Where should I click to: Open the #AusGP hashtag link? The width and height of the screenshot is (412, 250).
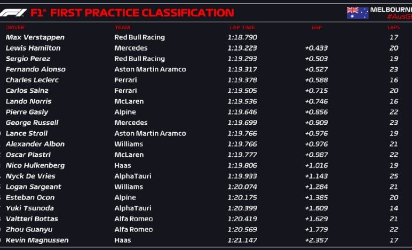399,17
